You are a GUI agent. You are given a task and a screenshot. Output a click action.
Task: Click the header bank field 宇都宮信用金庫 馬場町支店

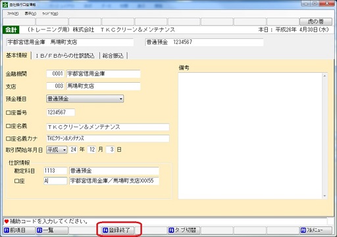tap(70, 42)
